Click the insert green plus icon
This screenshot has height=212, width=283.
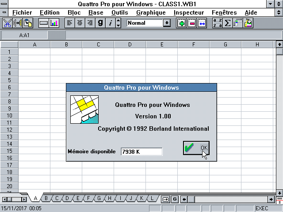181,23
